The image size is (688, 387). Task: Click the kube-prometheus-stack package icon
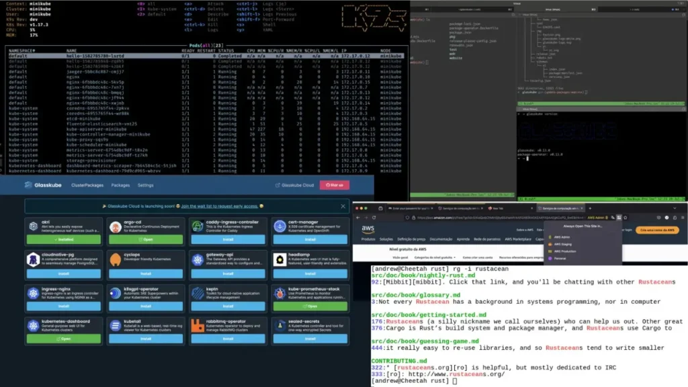click(x=279, y=293)
